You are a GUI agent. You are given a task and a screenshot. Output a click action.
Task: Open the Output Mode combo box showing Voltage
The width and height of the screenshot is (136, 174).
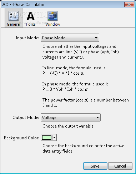(71, 118)
